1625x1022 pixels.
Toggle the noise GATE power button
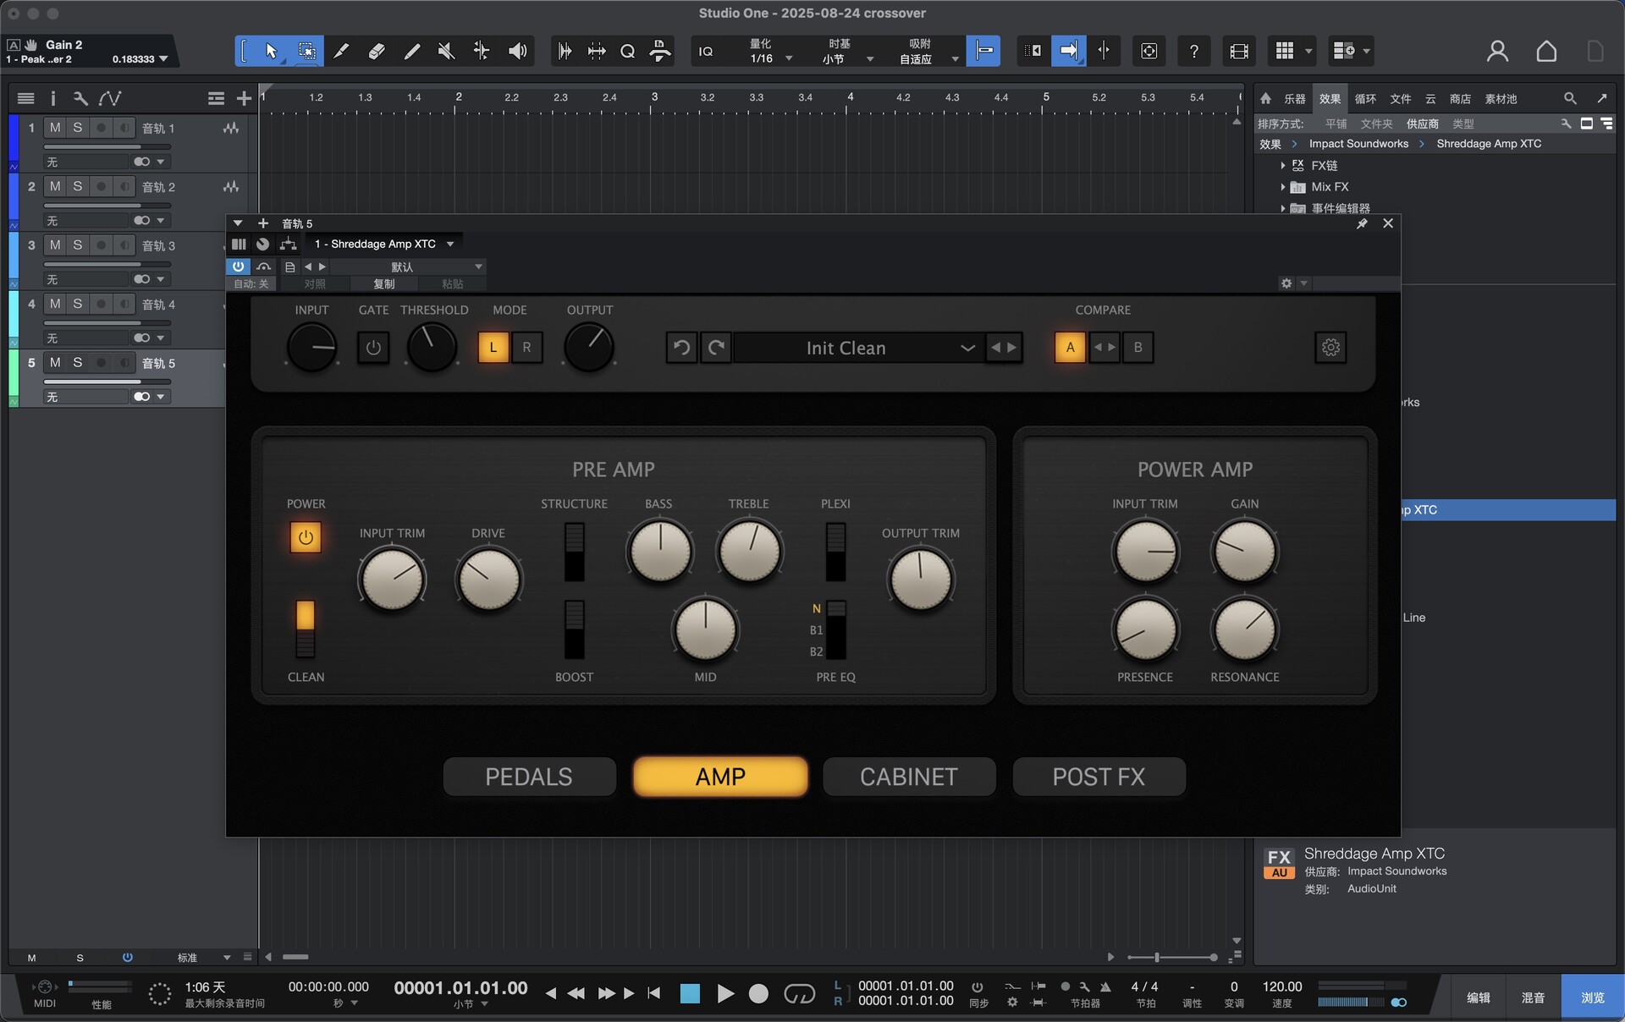pos(373,348)
